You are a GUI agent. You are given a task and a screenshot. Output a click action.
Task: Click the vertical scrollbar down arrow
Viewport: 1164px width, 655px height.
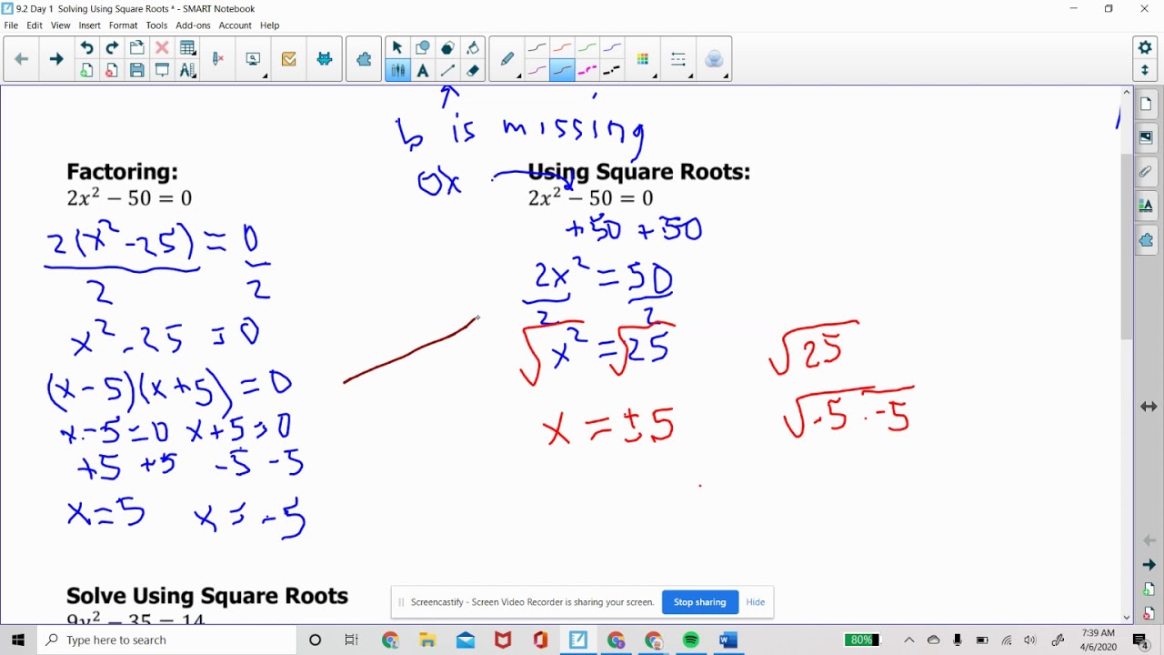coord(1127,617)
